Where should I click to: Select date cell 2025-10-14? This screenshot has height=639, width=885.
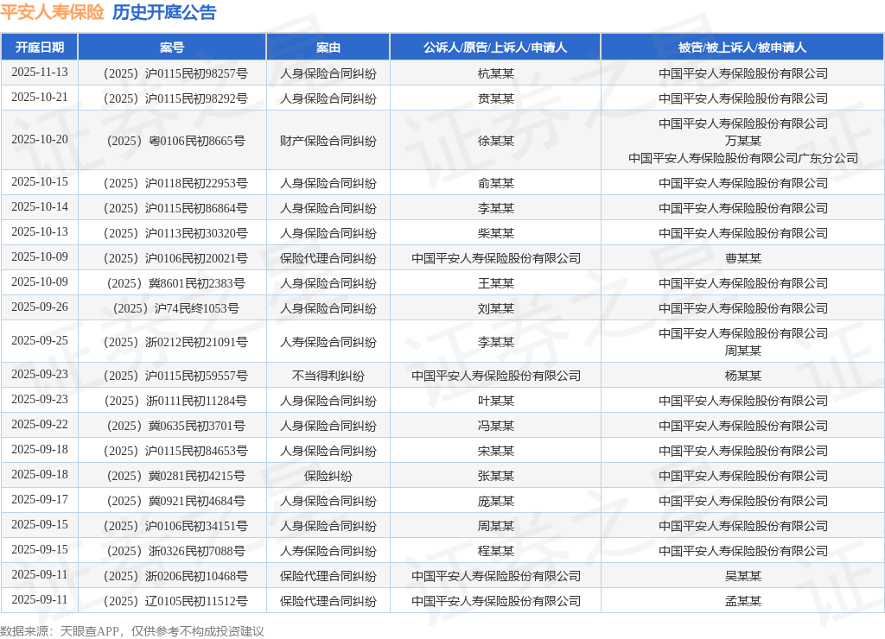pos(40,207)
